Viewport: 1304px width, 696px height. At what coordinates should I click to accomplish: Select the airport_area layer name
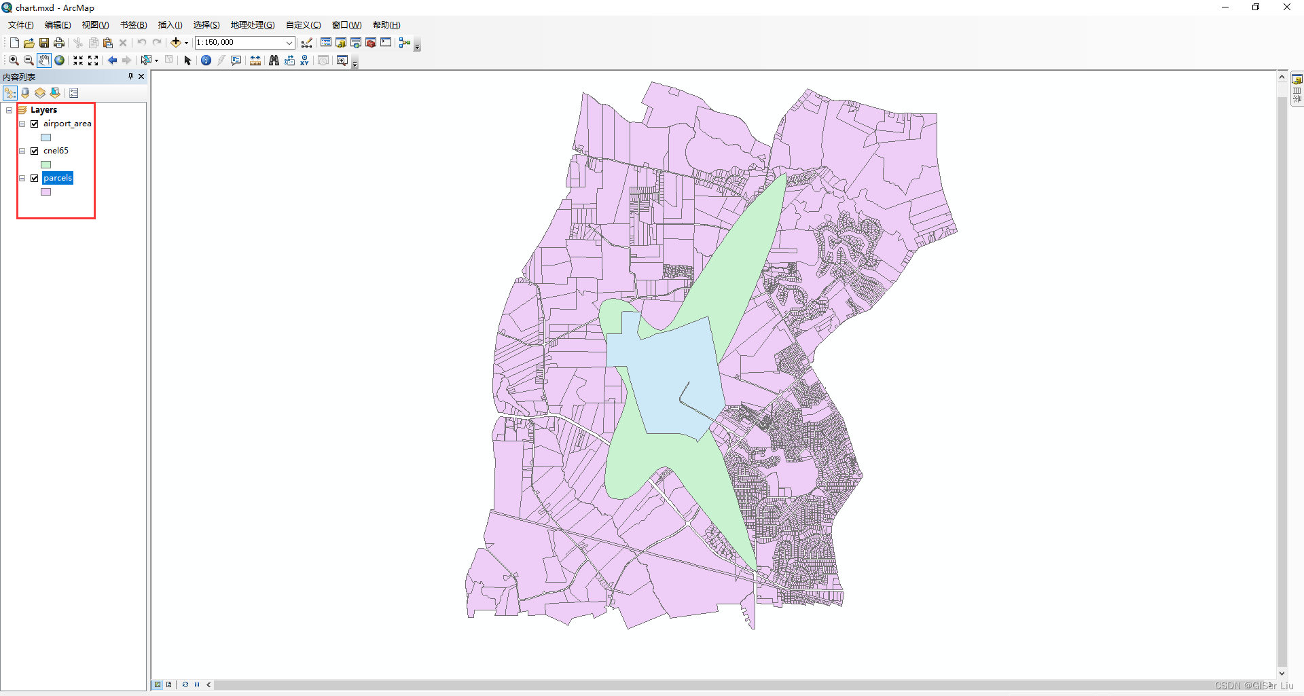click(x=67, y=124)
